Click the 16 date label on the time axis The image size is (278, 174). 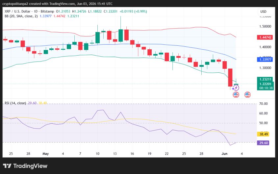(x=132, y=154)
